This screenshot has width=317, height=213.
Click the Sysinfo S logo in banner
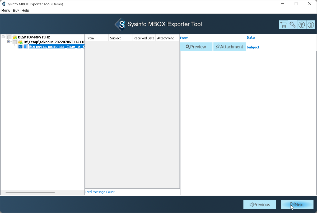(x=120, y=24)
